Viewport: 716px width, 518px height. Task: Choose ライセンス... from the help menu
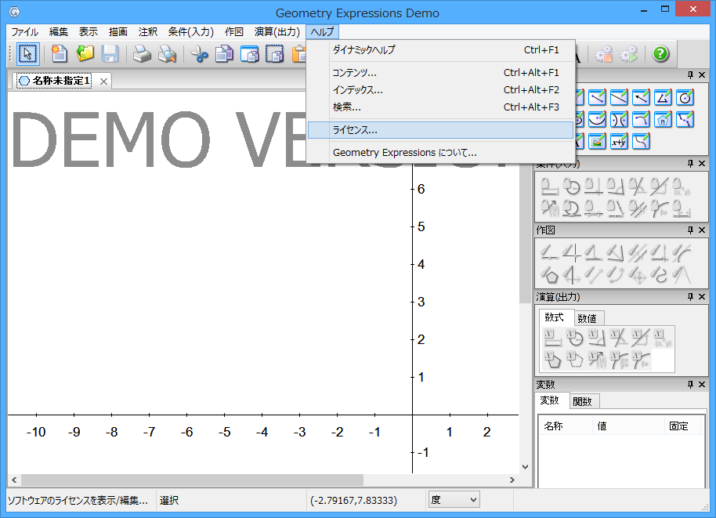point(355,130)
